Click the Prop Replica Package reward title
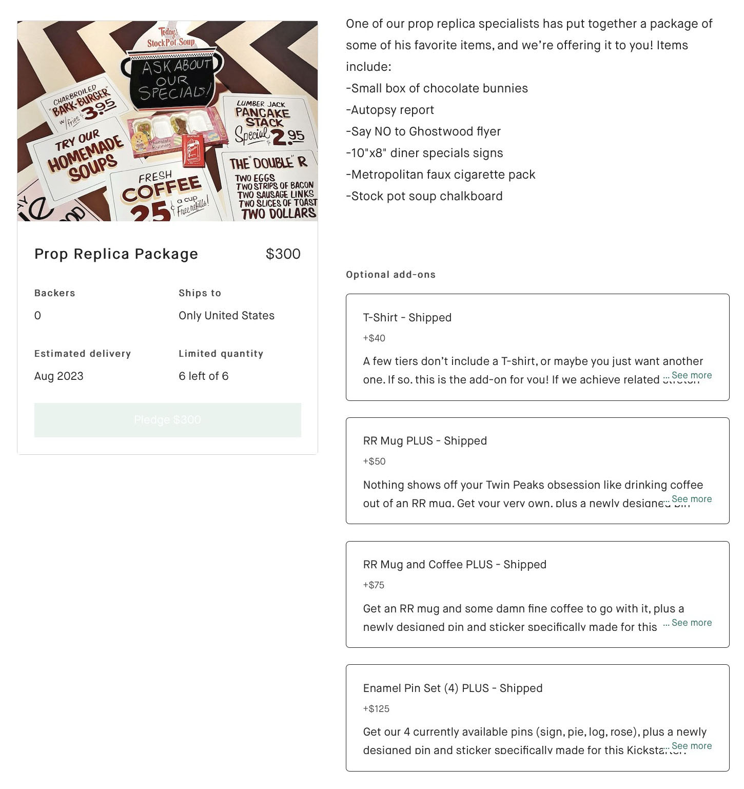744x789 pixels. pos(116,254)
